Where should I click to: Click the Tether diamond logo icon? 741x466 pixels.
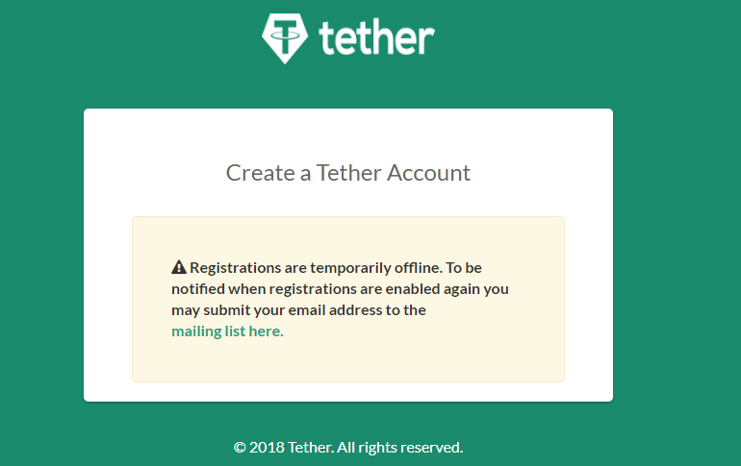[x=284, y=37]
